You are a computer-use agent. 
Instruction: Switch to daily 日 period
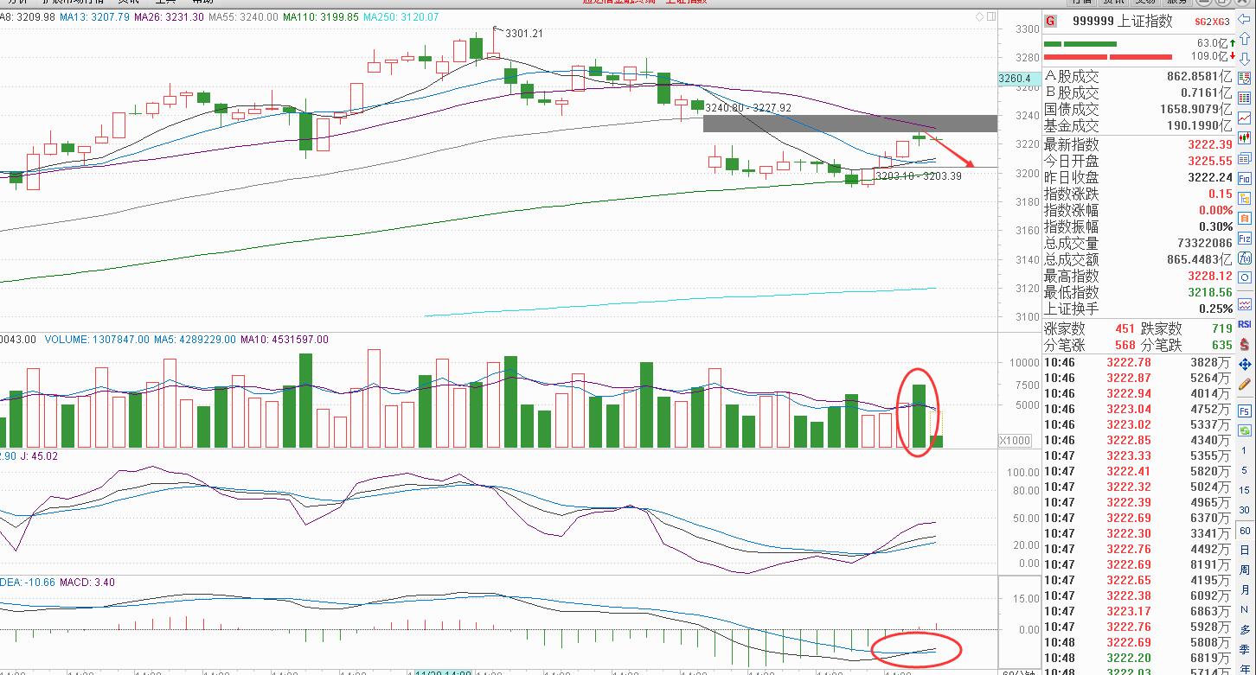(x=1244, y=551)
